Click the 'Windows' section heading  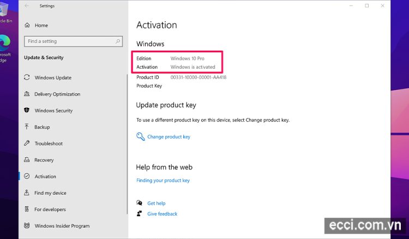pyautogui.click(x=151, y=44)
